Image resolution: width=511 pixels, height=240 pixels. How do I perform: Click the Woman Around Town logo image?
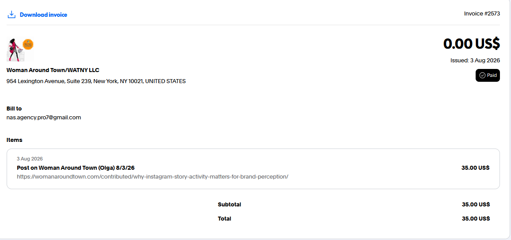(20, 50)
